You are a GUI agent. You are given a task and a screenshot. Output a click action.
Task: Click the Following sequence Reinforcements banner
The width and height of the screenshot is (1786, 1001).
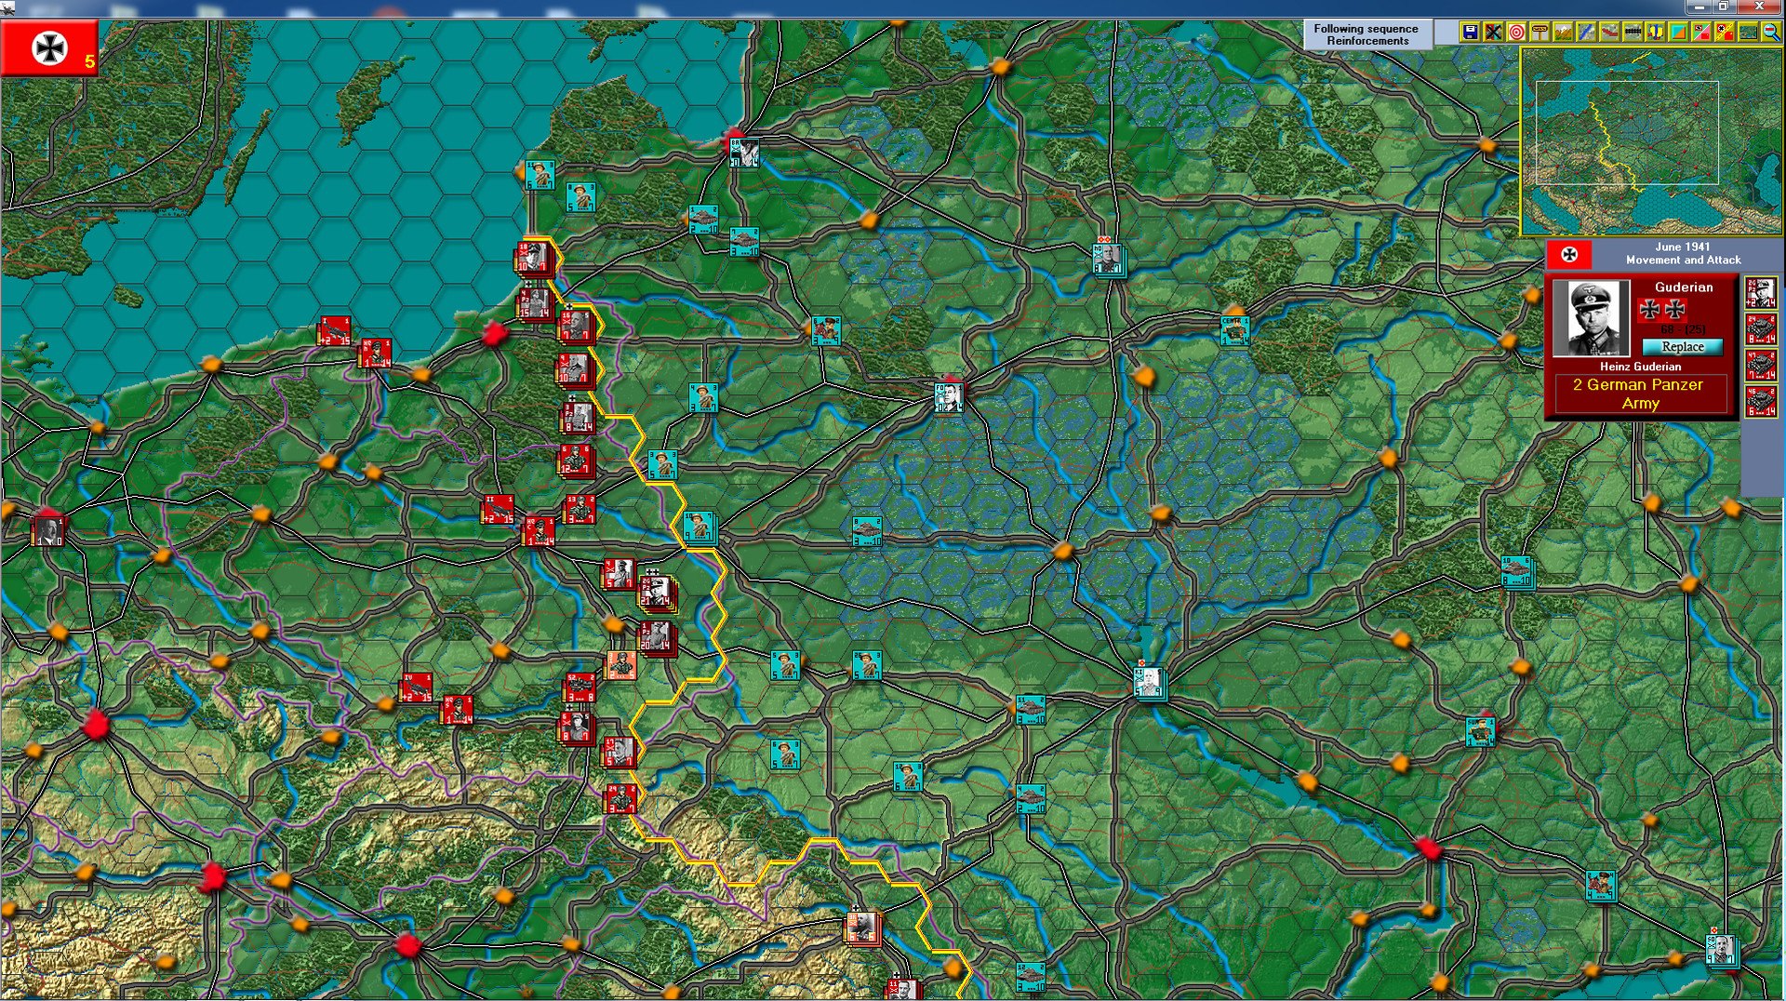click(1366, 34)
